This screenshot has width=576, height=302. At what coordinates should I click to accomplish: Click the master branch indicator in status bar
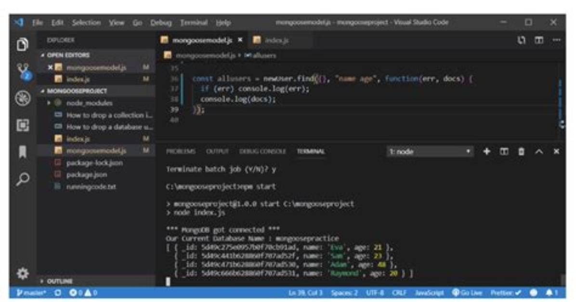[31, 293]
